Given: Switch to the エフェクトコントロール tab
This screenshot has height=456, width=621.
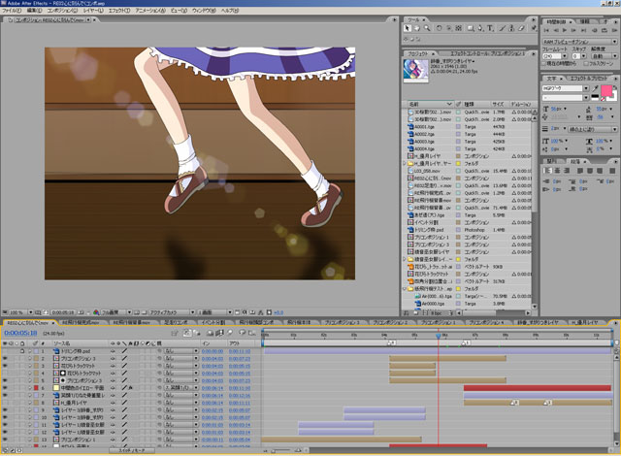Looking at the screenshot, I should (x=487, y=53).
